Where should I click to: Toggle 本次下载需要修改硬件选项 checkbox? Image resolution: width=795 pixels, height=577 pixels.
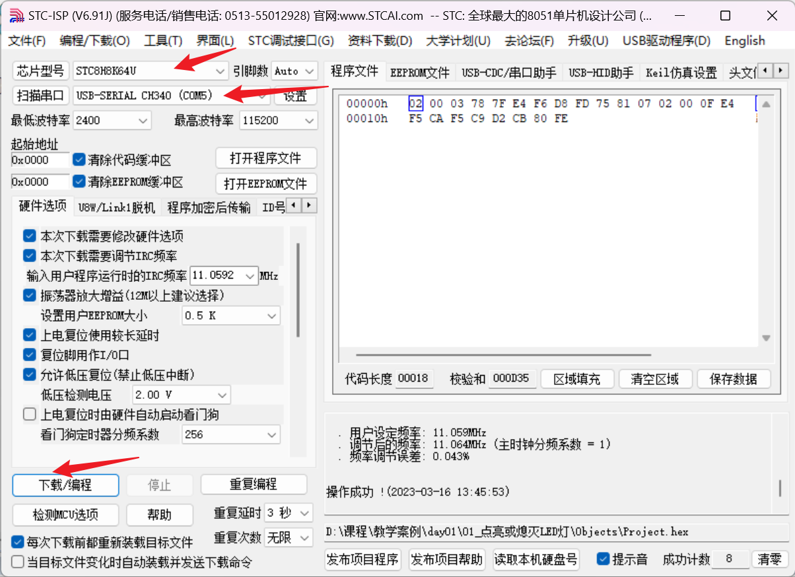pos(30,236)
